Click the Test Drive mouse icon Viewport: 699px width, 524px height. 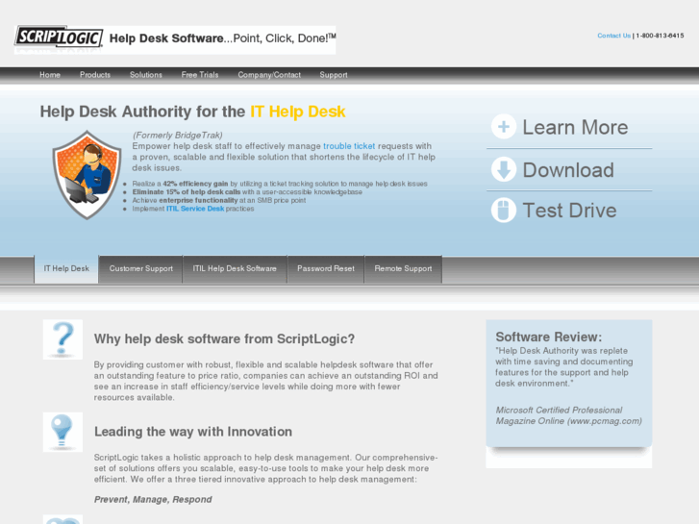pyautogui.click(x=504, y=210)
